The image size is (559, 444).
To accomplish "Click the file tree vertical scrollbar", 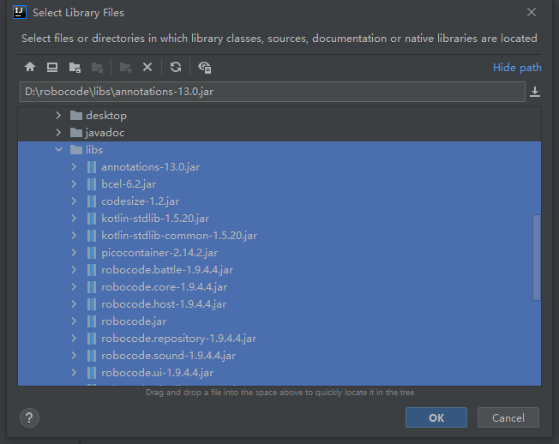I will coord(536,257).
